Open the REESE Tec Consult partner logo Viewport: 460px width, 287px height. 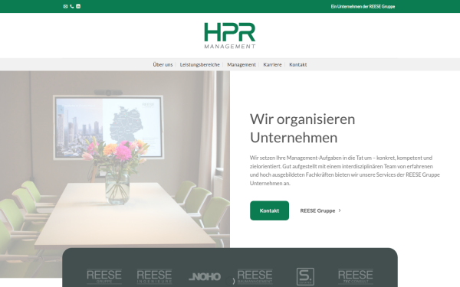(x=356, y=276)
